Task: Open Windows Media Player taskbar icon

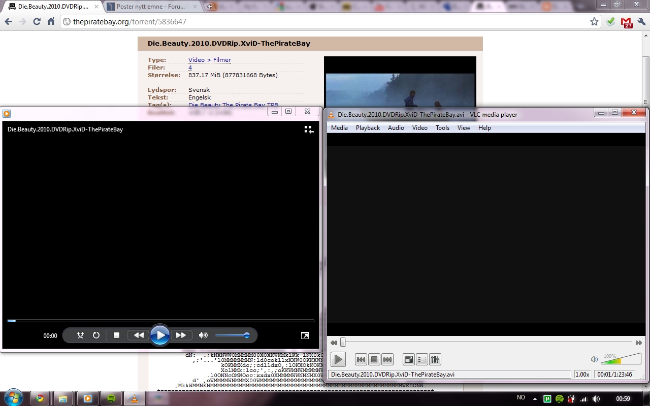Action: (87, 398)
